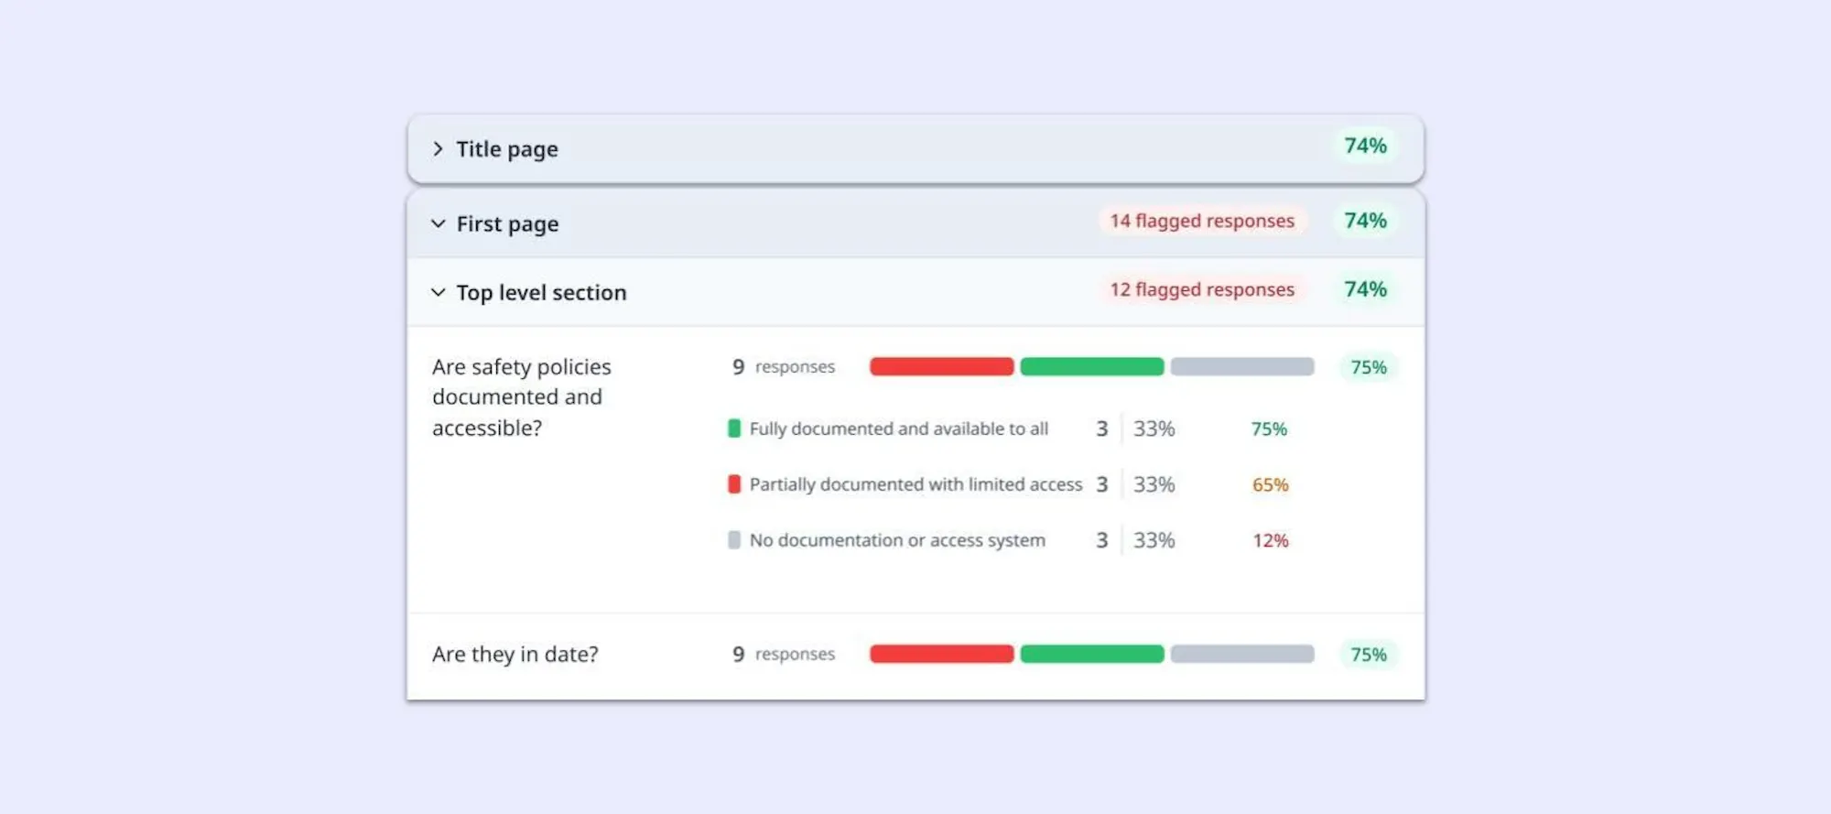Image resolution: width=1831 pixels, height=814 pixels.
Task: Select the red bar segment for safety policies
Action: [942, 367]
